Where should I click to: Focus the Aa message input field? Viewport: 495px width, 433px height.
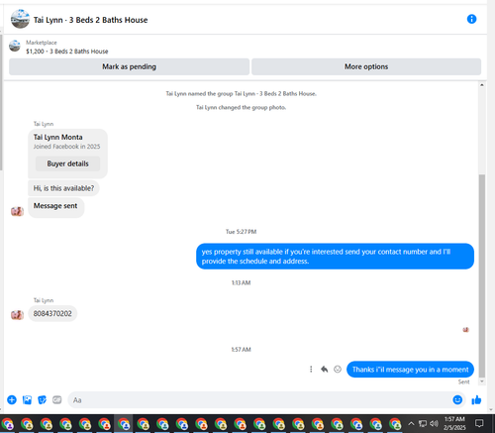tap(259, 400)
